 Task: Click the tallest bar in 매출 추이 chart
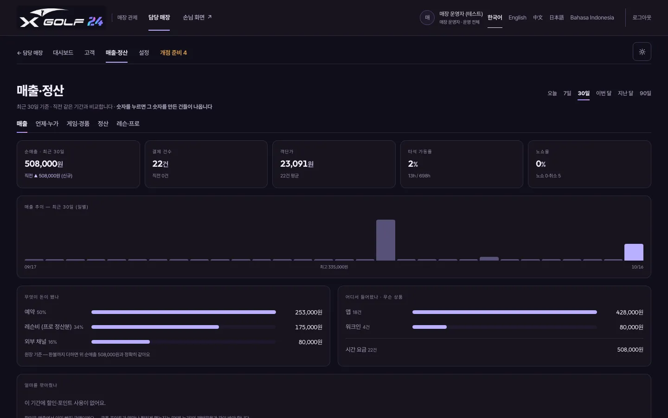click(x=385, y=240)
